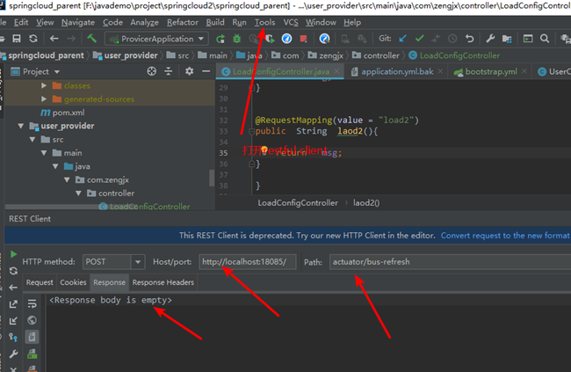This screenshot has height=372, width=571.
Task: Navigate back with the left arrow icon in the main toolbar
Action: tap(54, 39)
